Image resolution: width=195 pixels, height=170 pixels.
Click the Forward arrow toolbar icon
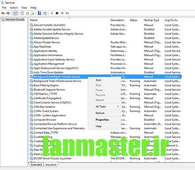(x=8, y=13)
